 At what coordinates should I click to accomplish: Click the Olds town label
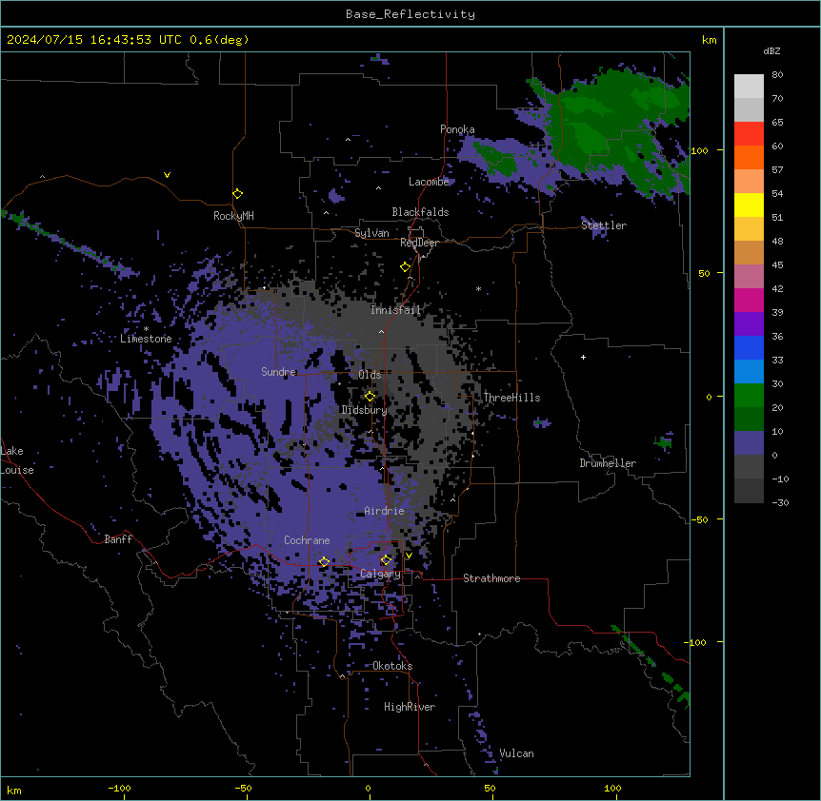pyautogui.click(x=370, y=375)
